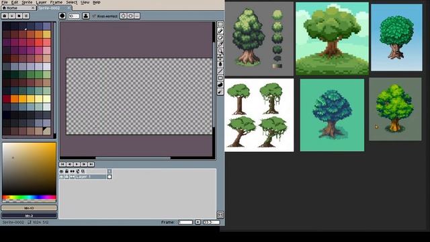Image resolution: width=430 pixels, height=242 pixels.
Task: Select the Move tool
Action: (x=220, y=58)
